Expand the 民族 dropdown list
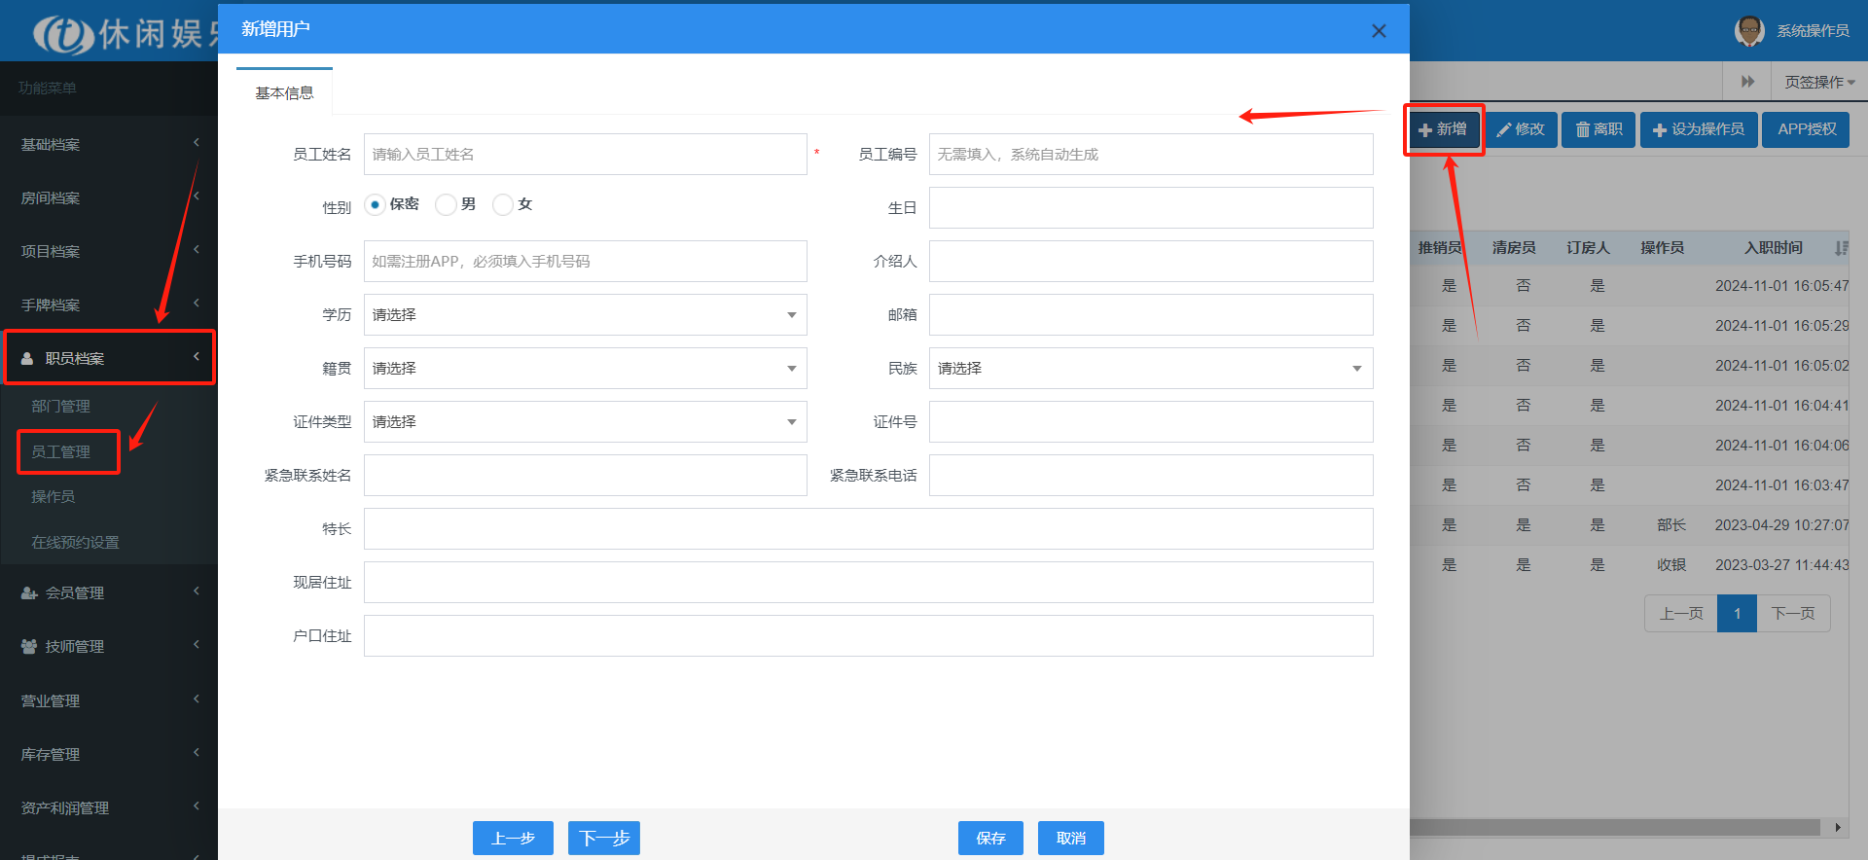 tap(1150, 369)
